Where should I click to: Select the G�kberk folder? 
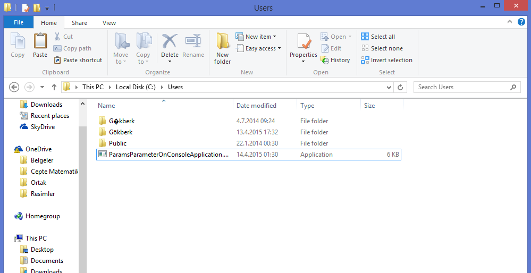(249, 121)
